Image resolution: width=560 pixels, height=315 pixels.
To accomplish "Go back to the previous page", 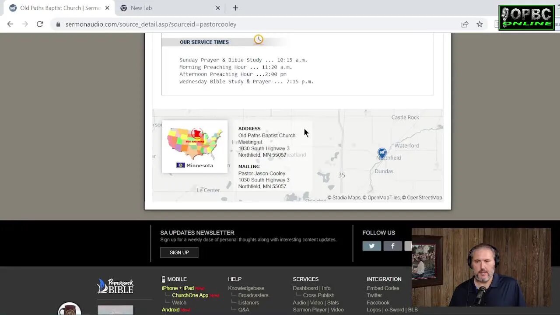I will (10, 24).
